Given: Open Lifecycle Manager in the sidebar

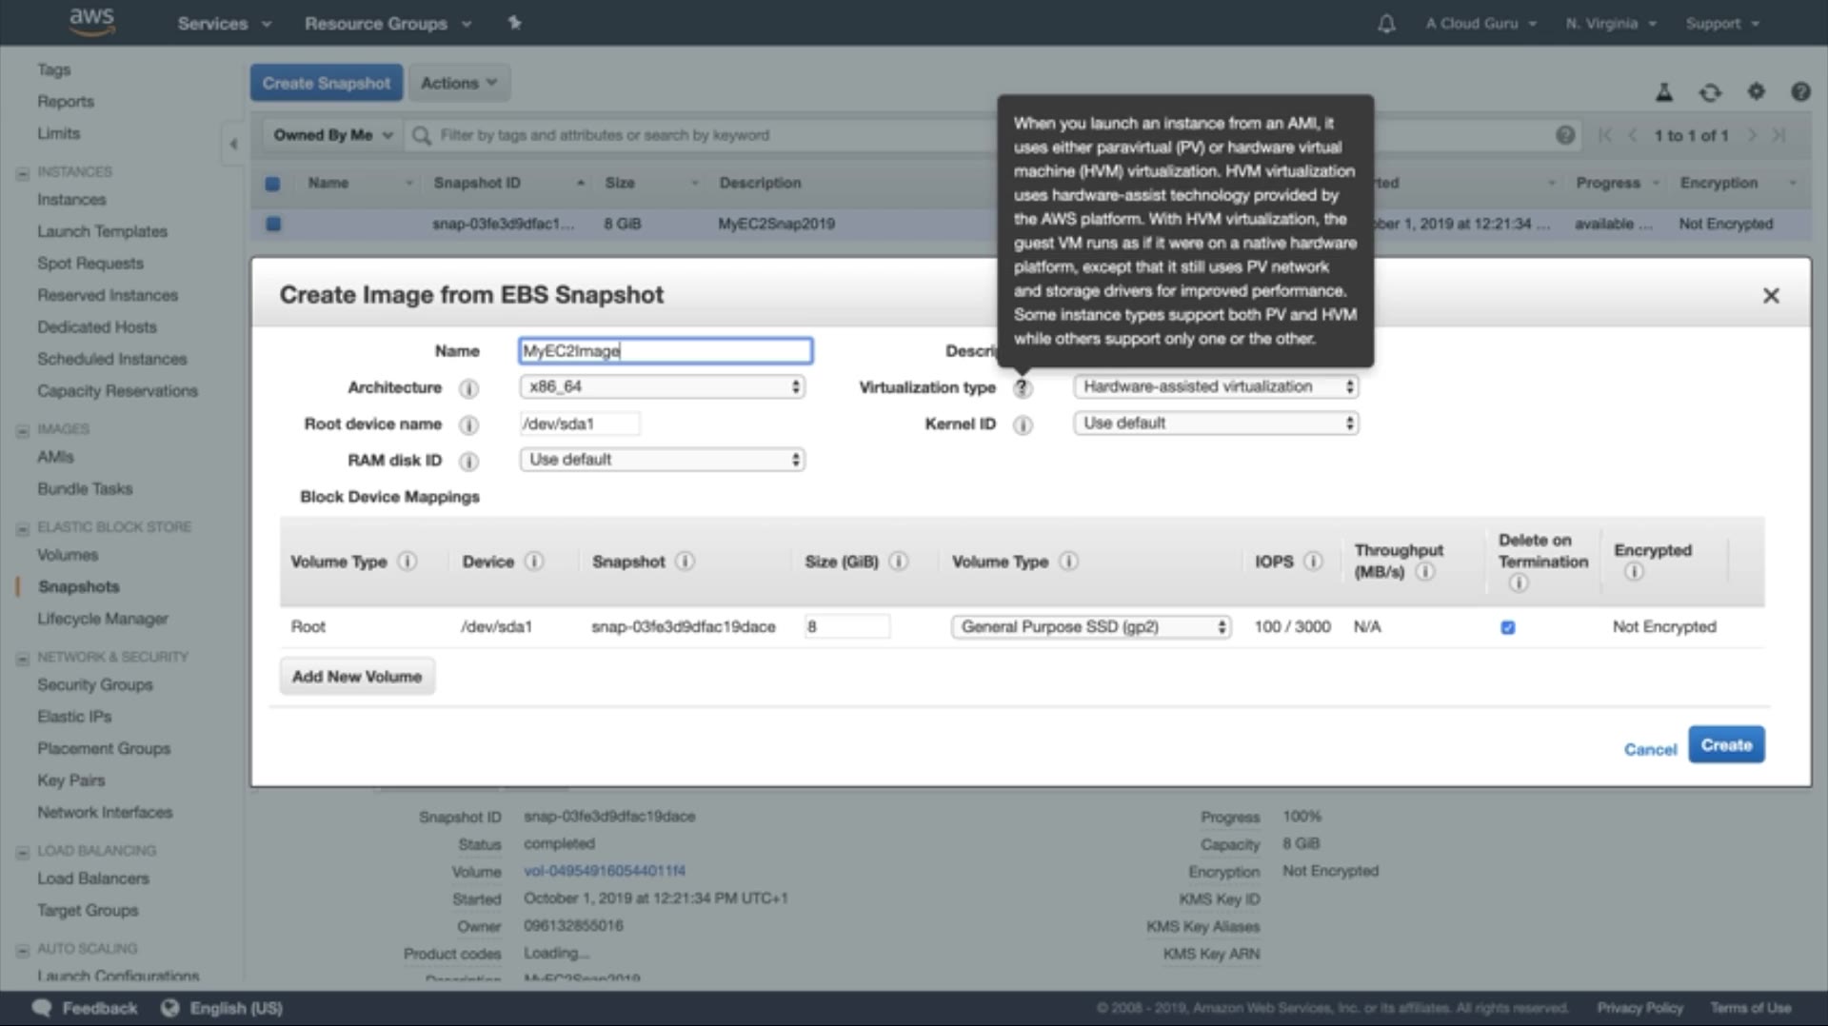Looking at the screenshot, I should click(103, 619).
